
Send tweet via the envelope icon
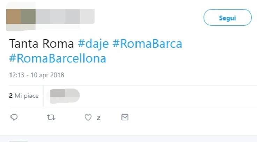point(125,117)
